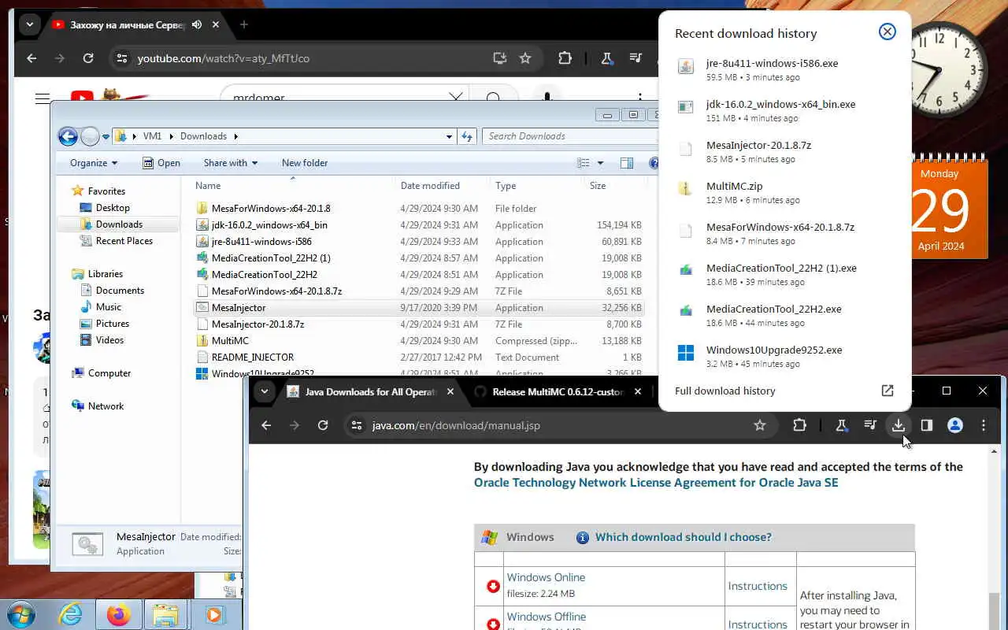
Task: Click Full download history link
Action: coord(725,391)
